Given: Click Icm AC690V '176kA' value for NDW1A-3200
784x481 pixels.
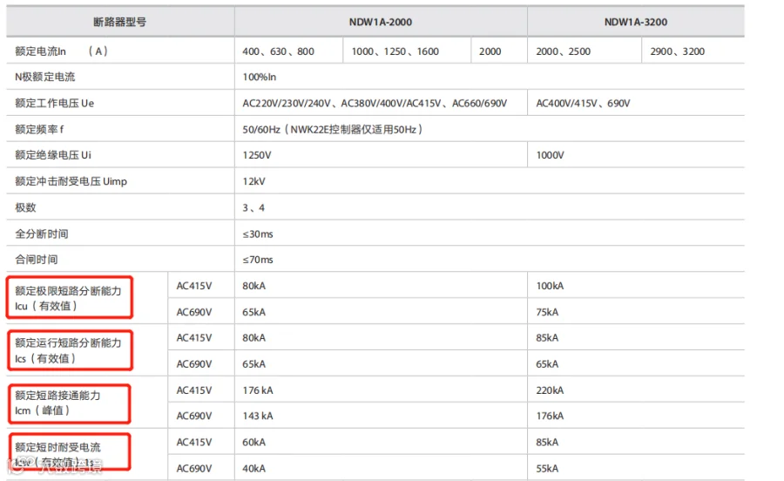Looking at the screenshot, I should point(550,416).
